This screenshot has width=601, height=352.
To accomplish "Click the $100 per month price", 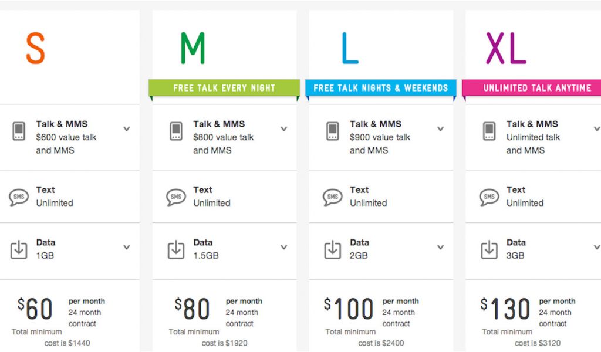I will [x=349, y=309].
